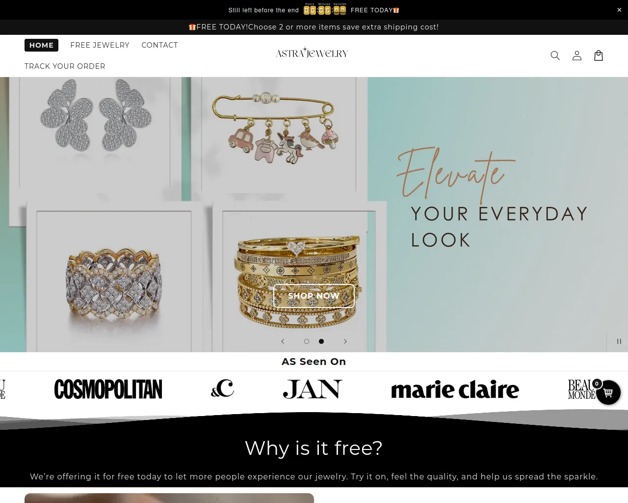Viewport: 628px width, 503px height.
Task: Click the Astra Jewelry logo
Action: (x=312, y=53)
